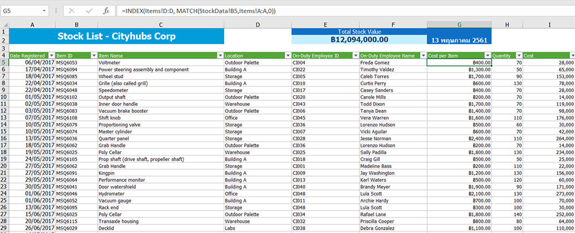Select column A header
Image resolution: width=575 pixels, height=233 pixels.
tap(32, 25)
